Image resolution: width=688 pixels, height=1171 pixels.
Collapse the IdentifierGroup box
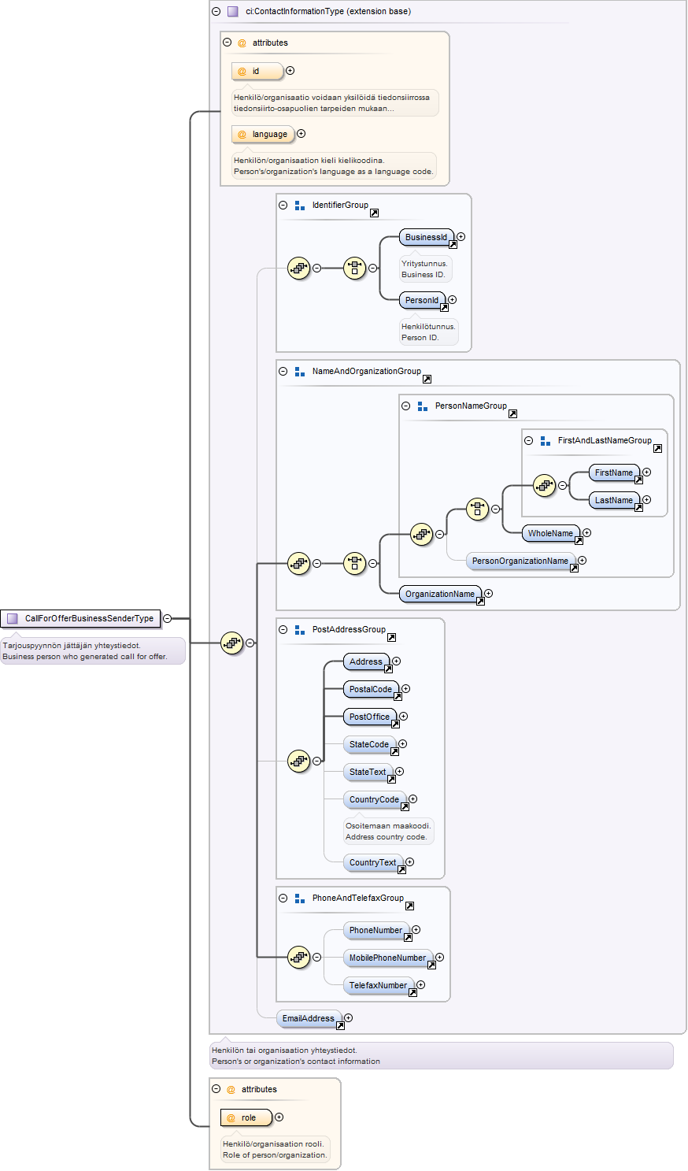tap(283, 206)
